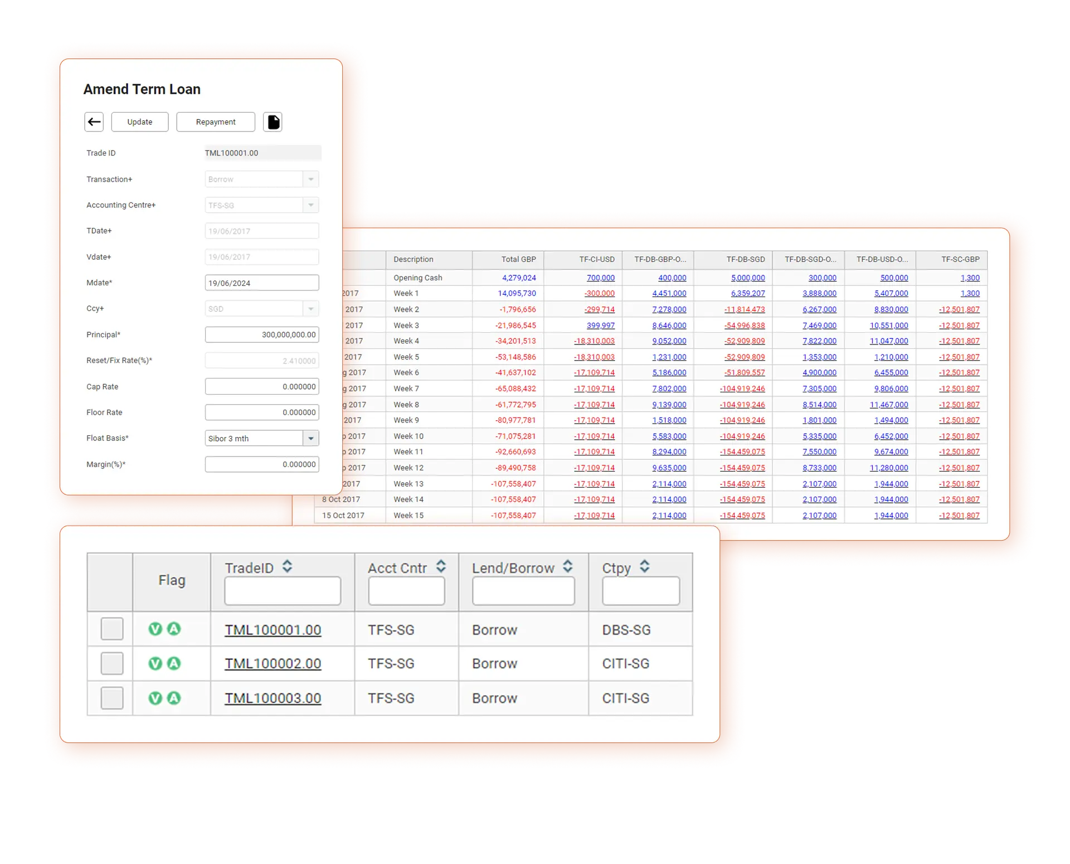Tick the checkbox for TML100001.00 row
The width and height of the screenshot is (1070, 864).
112,629
